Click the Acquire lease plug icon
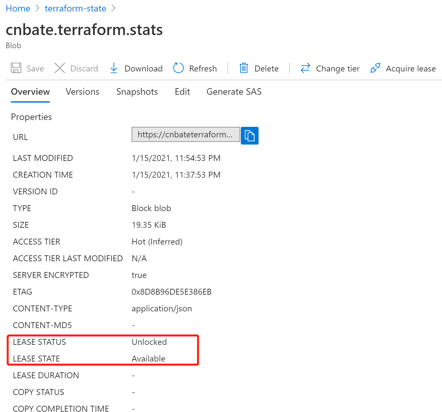 click(375, 68)
